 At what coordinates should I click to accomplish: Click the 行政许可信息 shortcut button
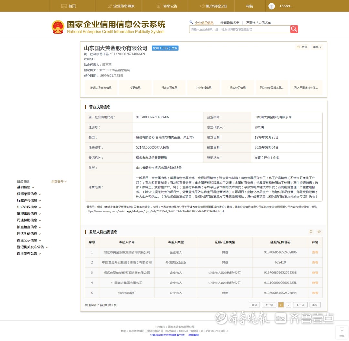[x=169, y=88]
